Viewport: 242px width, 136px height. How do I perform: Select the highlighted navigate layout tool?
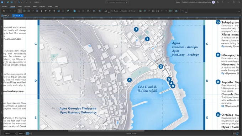click(20, 11)
